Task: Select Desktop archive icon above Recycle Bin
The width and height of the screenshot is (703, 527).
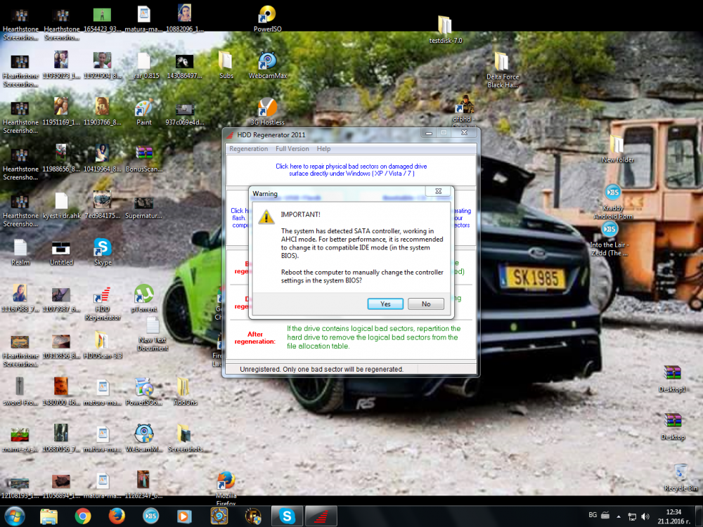Action: (673, 427)
